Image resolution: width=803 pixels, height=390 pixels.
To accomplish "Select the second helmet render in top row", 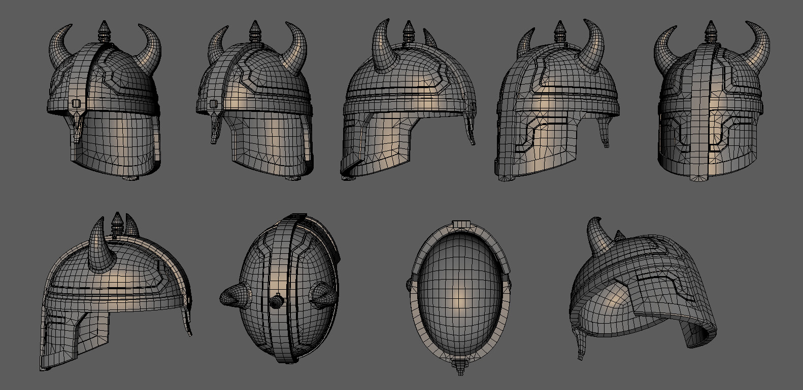I will point(254,100).
